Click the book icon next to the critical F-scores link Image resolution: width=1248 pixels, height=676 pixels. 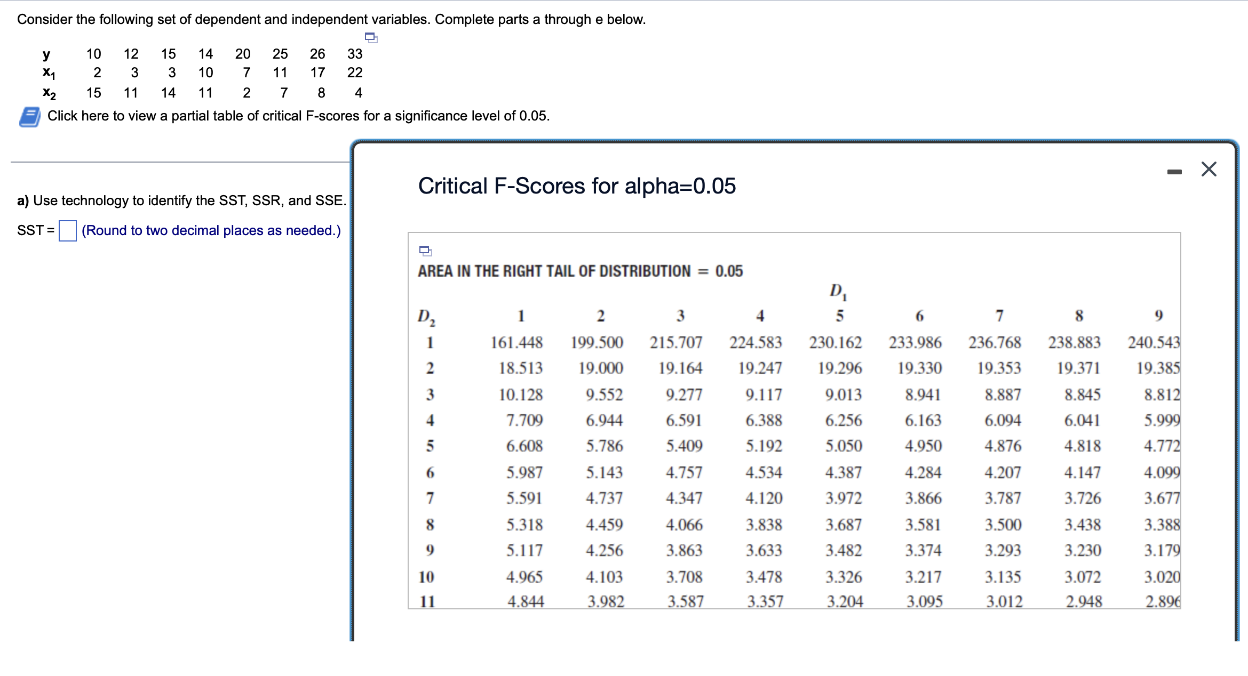(30, 116)
